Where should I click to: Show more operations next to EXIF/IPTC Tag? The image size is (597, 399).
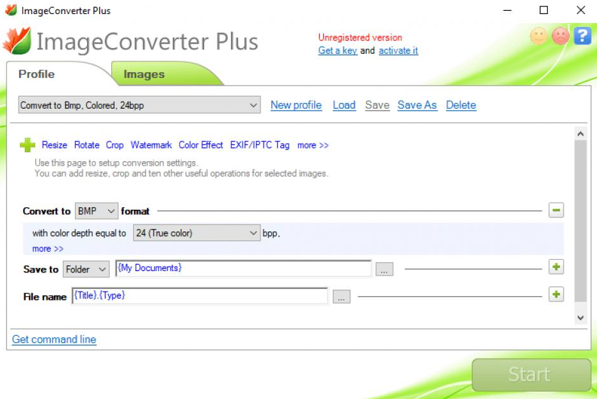click(313, 145)
